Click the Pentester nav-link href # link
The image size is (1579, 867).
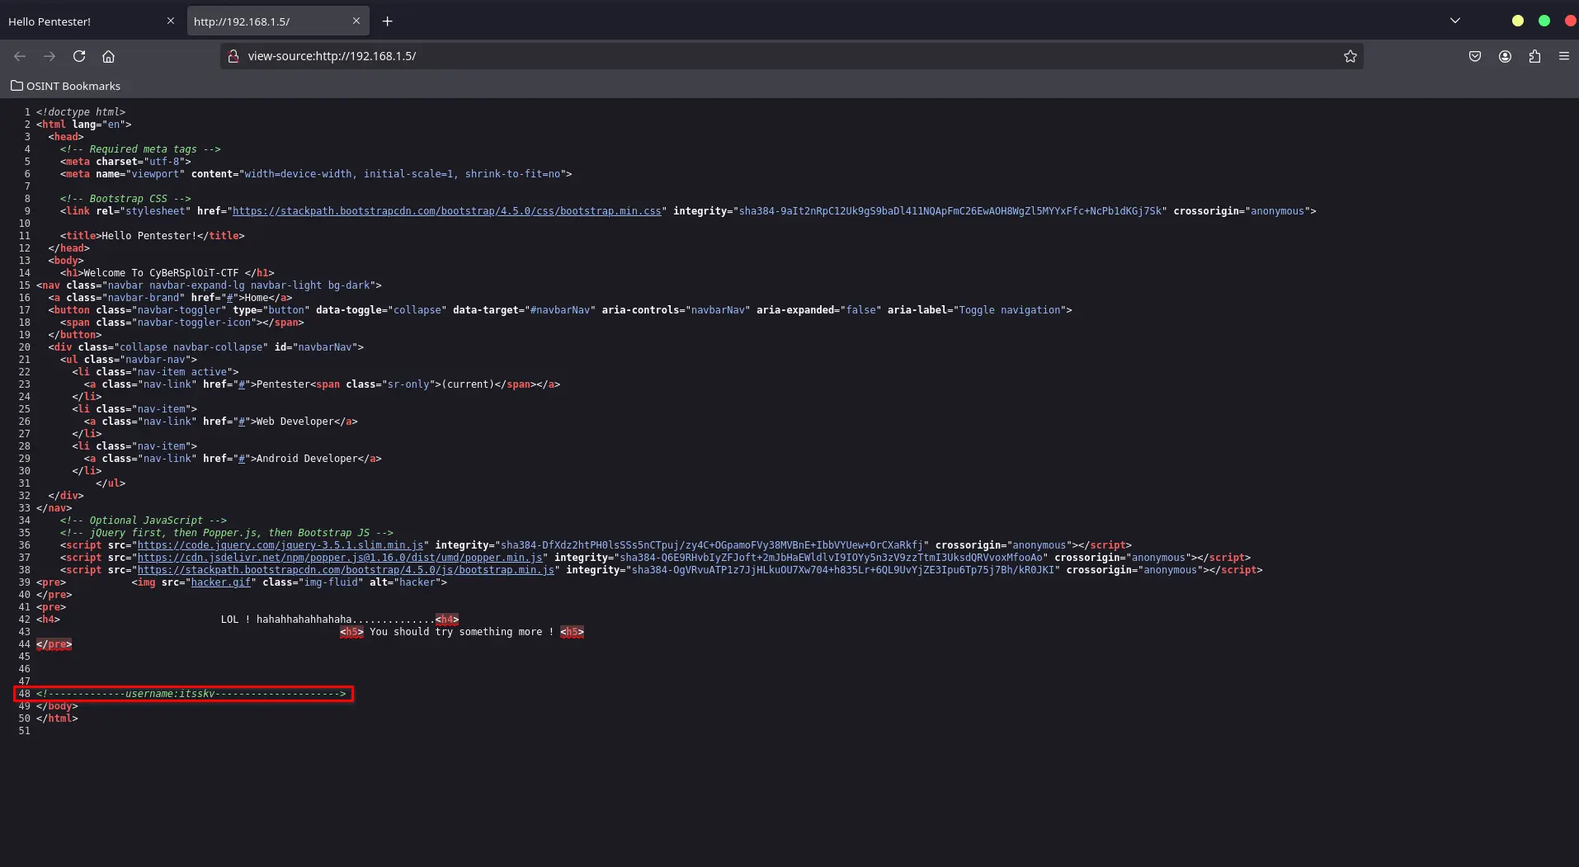pyautogui.click(x=243, y=384)
